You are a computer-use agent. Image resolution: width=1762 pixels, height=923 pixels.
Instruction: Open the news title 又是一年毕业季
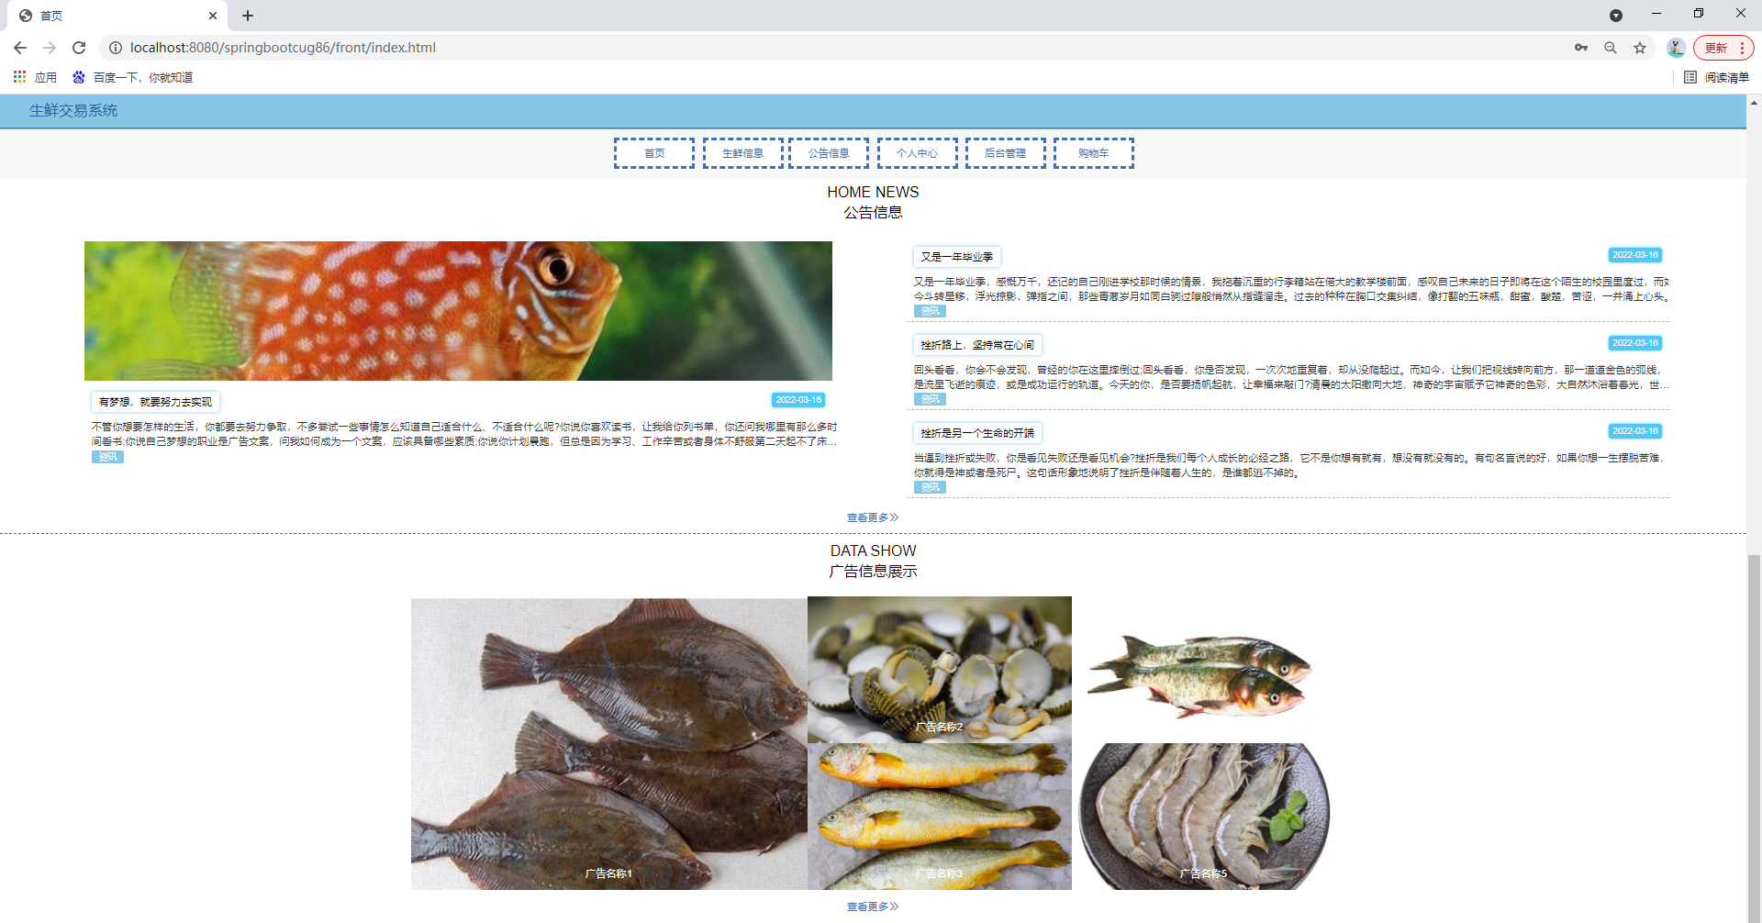click(x=956, y=257)
